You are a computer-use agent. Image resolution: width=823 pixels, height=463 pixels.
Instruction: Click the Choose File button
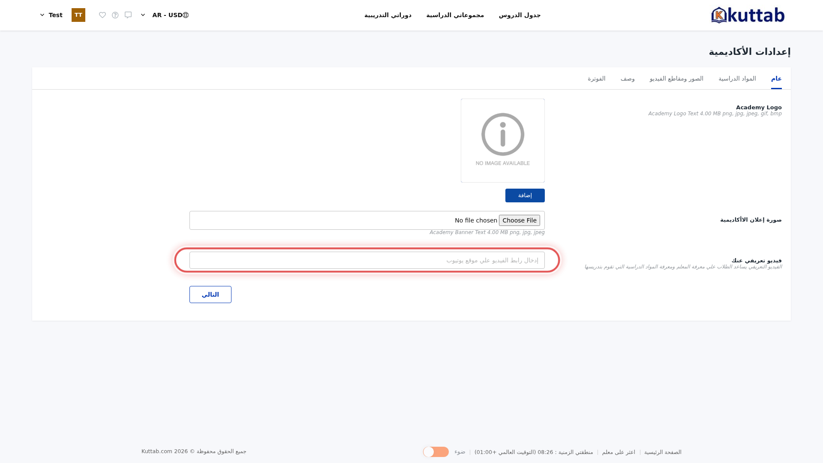[x=520, y=220]
